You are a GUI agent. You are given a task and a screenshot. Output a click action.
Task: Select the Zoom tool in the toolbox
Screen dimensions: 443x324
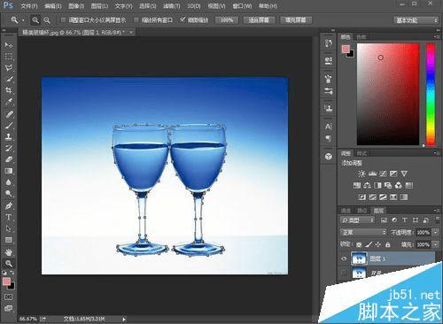(x=9, y=263)
